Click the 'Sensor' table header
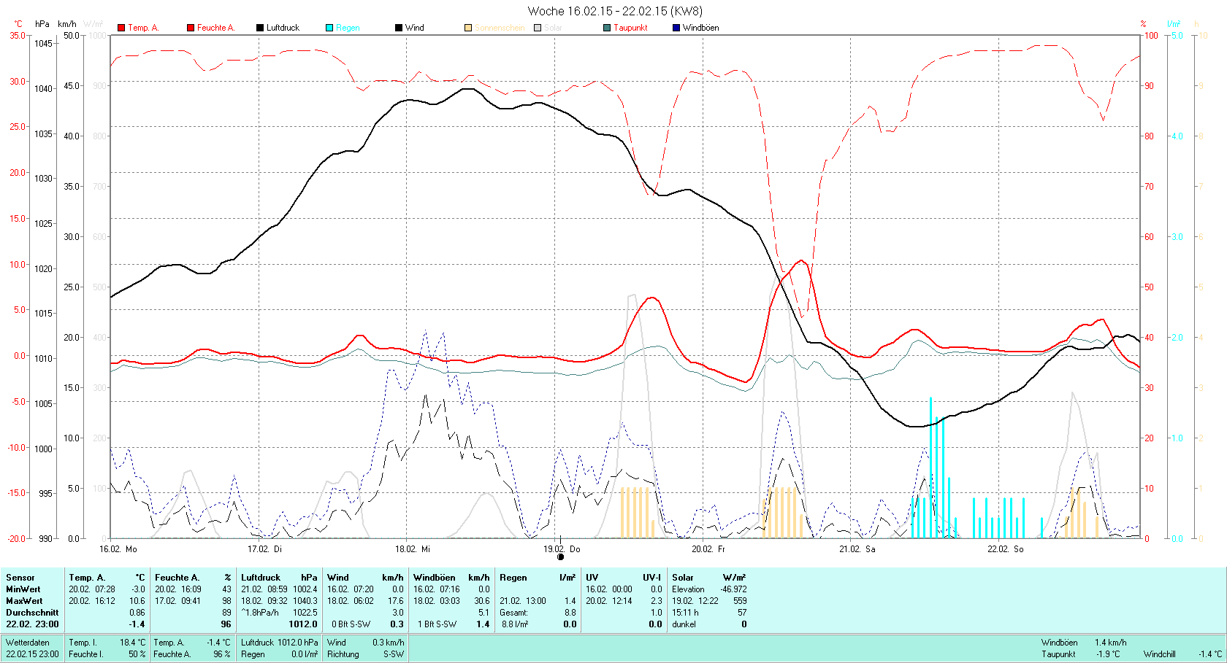The width and height of the screenshot is (1227, 663). tap(20, 577)
